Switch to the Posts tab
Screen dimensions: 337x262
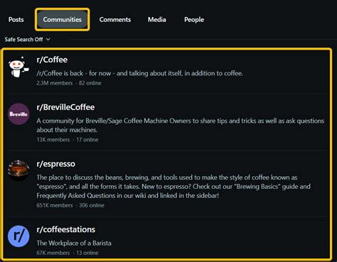[16, 20]
